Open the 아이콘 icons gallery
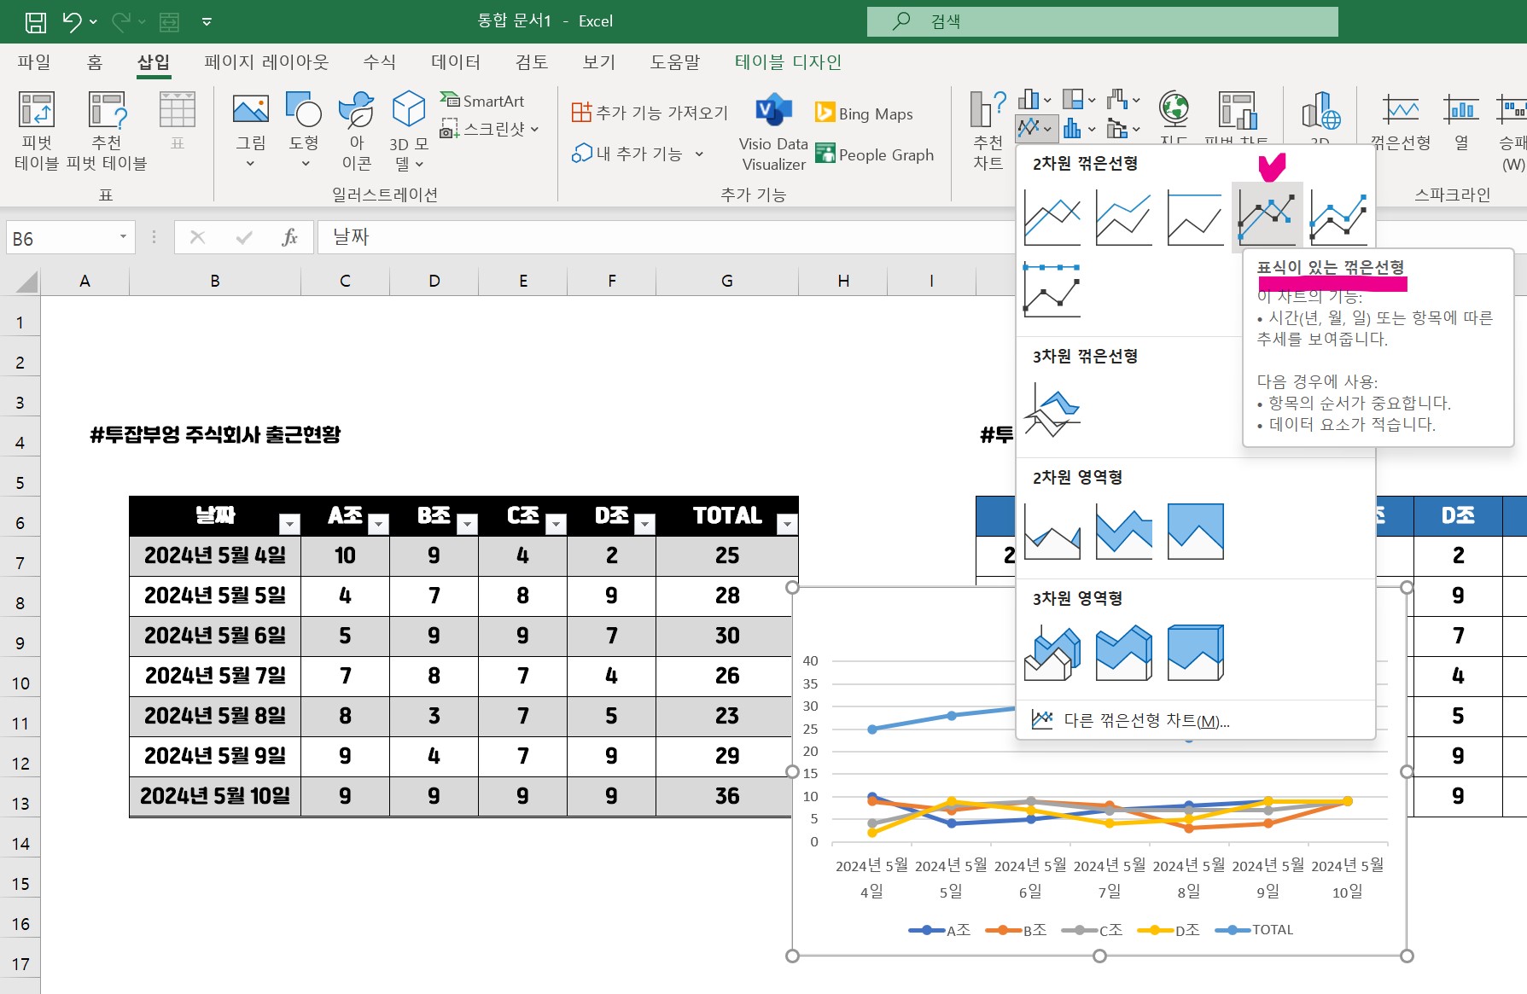Viewport: 1527px width, 994px height. (356, 111)
